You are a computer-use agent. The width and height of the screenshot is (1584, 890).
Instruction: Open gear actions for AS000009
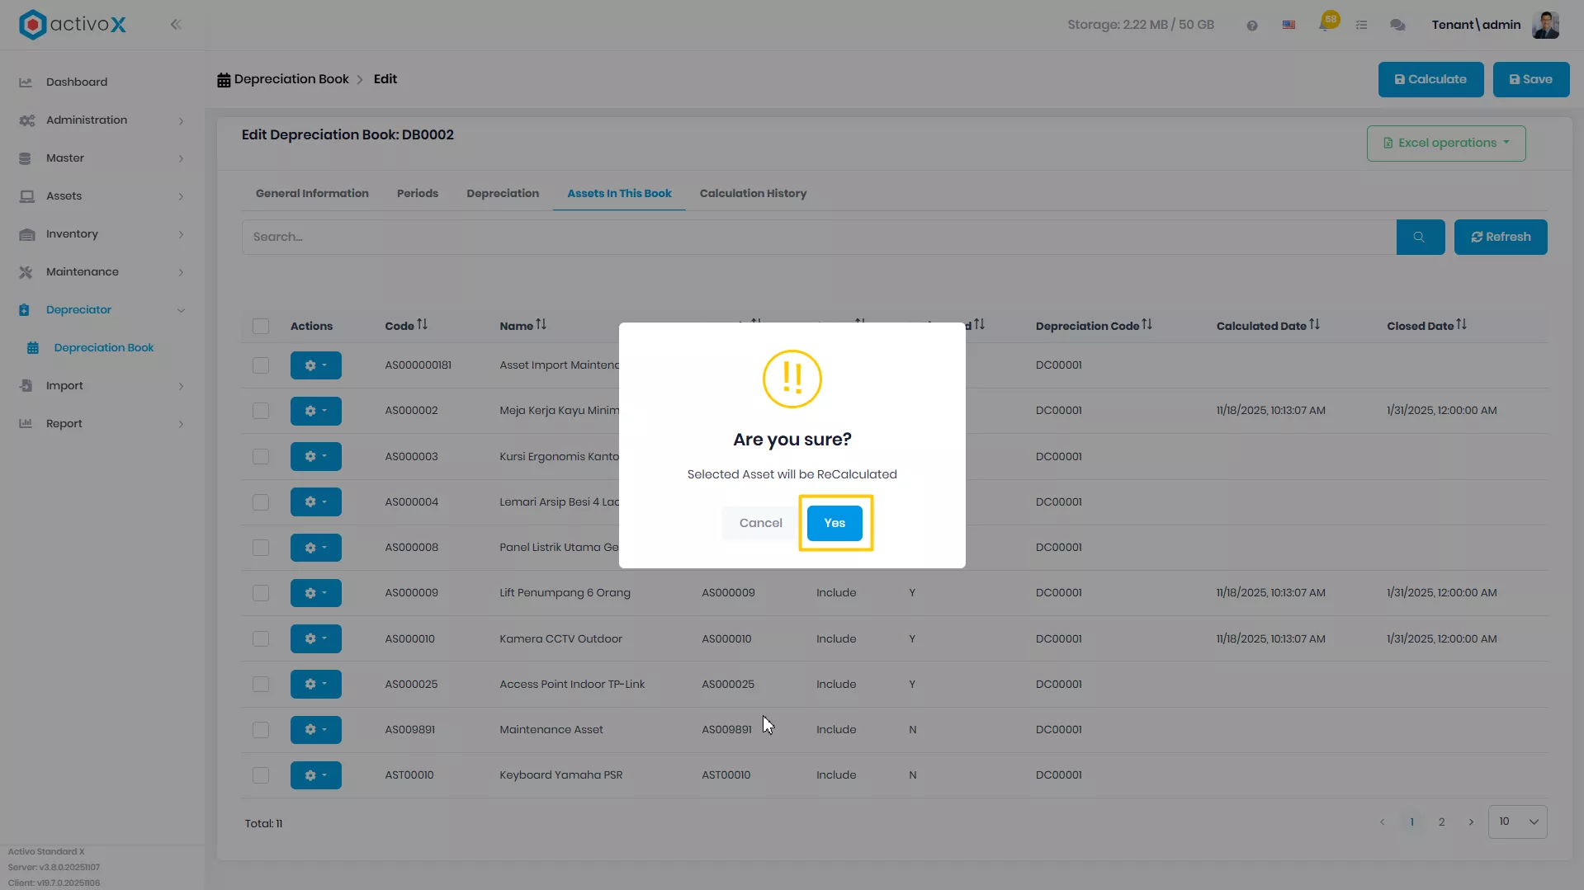click(315, 593)
